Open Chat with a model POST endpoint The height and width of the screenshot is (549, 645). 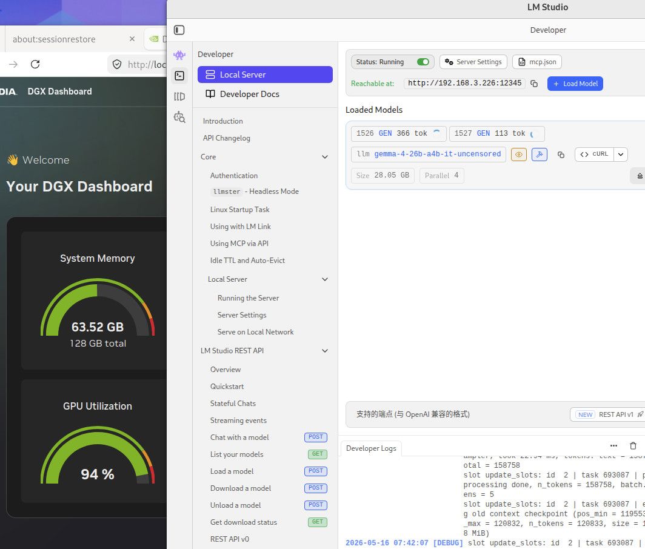tap(269, 437)
